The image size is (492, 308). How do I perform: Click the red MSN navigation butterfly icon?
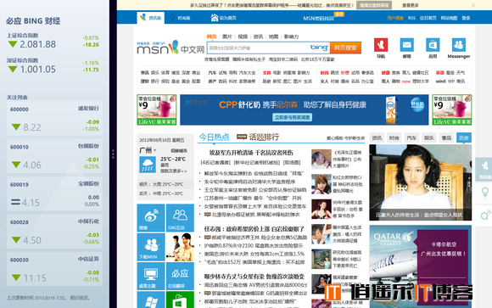381,45
